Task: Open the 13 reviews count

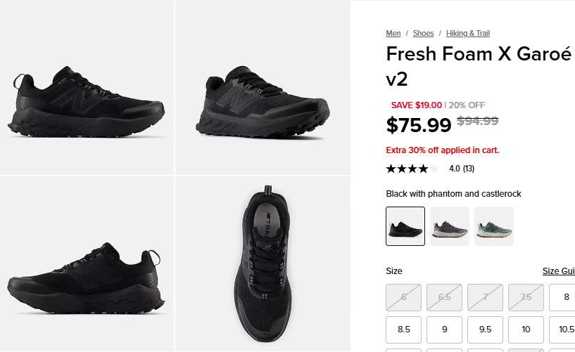Action: [468, 169]
